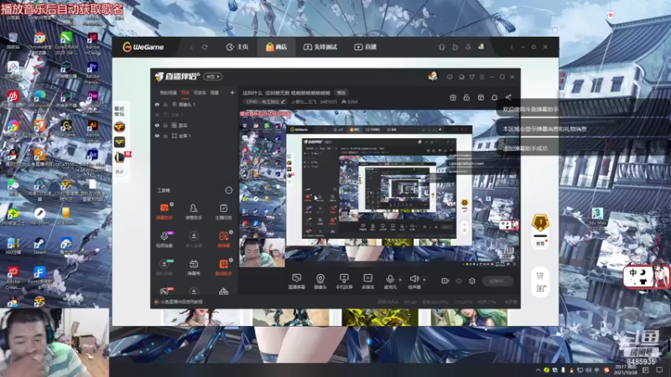Open the shopping cart icon in WeGame

[540, 276]
